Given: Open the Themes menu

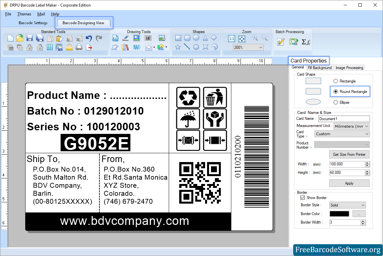Looking at the screenshot, I should coord(24,14).
